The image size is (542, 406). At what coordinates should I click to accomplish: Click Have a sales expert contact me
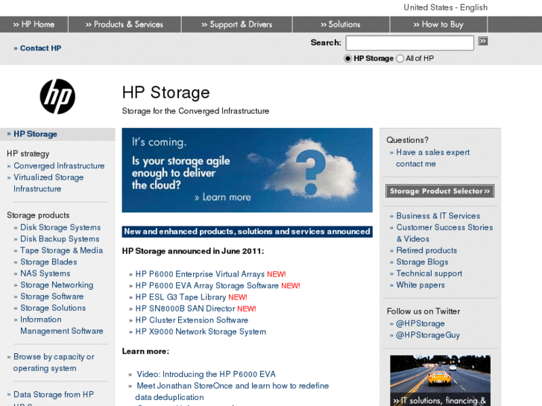point(432,158)
